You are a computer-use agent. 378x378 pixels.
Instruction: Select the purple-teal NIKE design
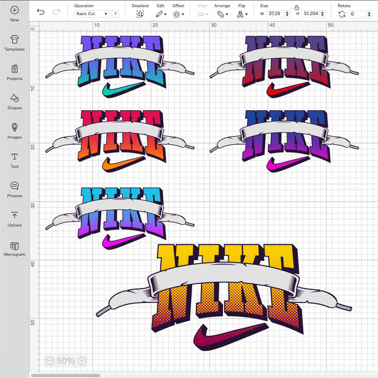(x=120, y=67)
